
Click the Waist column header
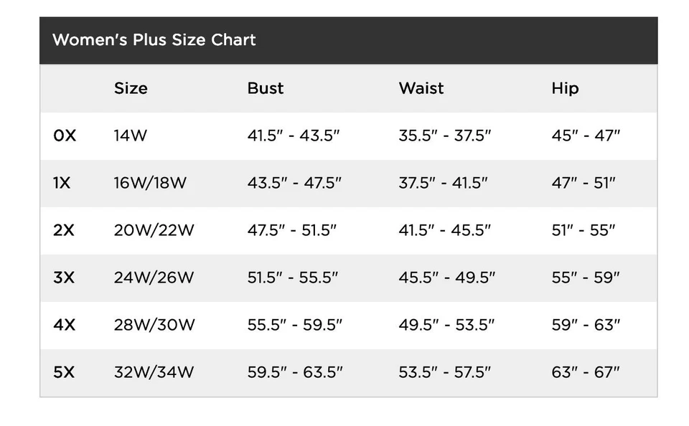tap(421, 88)
